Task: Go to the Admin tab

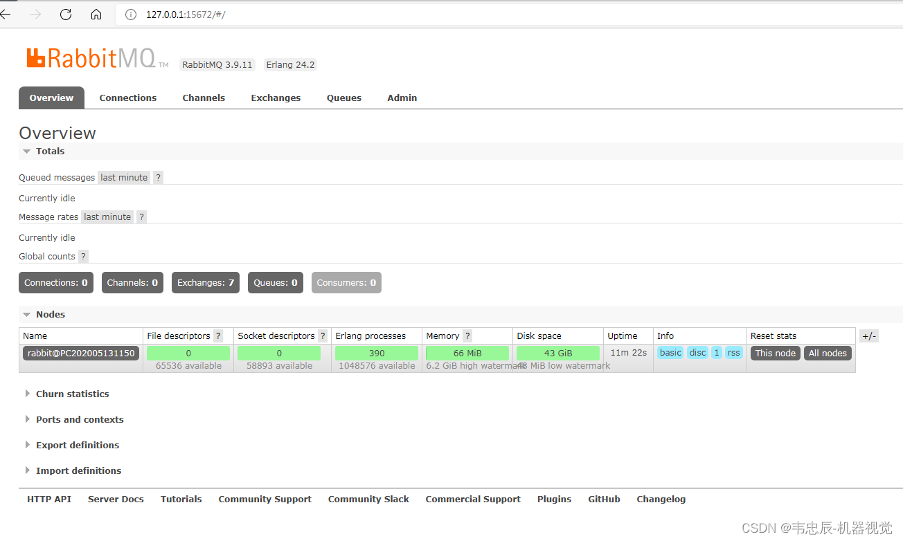Action: tap(402, 98)
